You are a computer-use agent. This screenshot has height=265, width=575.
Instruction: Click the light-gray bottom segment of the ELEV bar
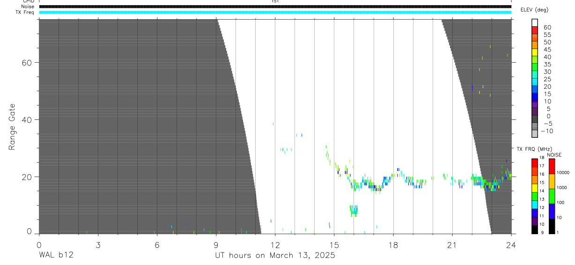[535, 133]
